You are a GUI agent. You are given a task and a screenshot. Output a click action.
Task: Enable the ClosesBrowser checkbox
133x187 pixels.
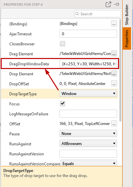(x=63, y=44)
